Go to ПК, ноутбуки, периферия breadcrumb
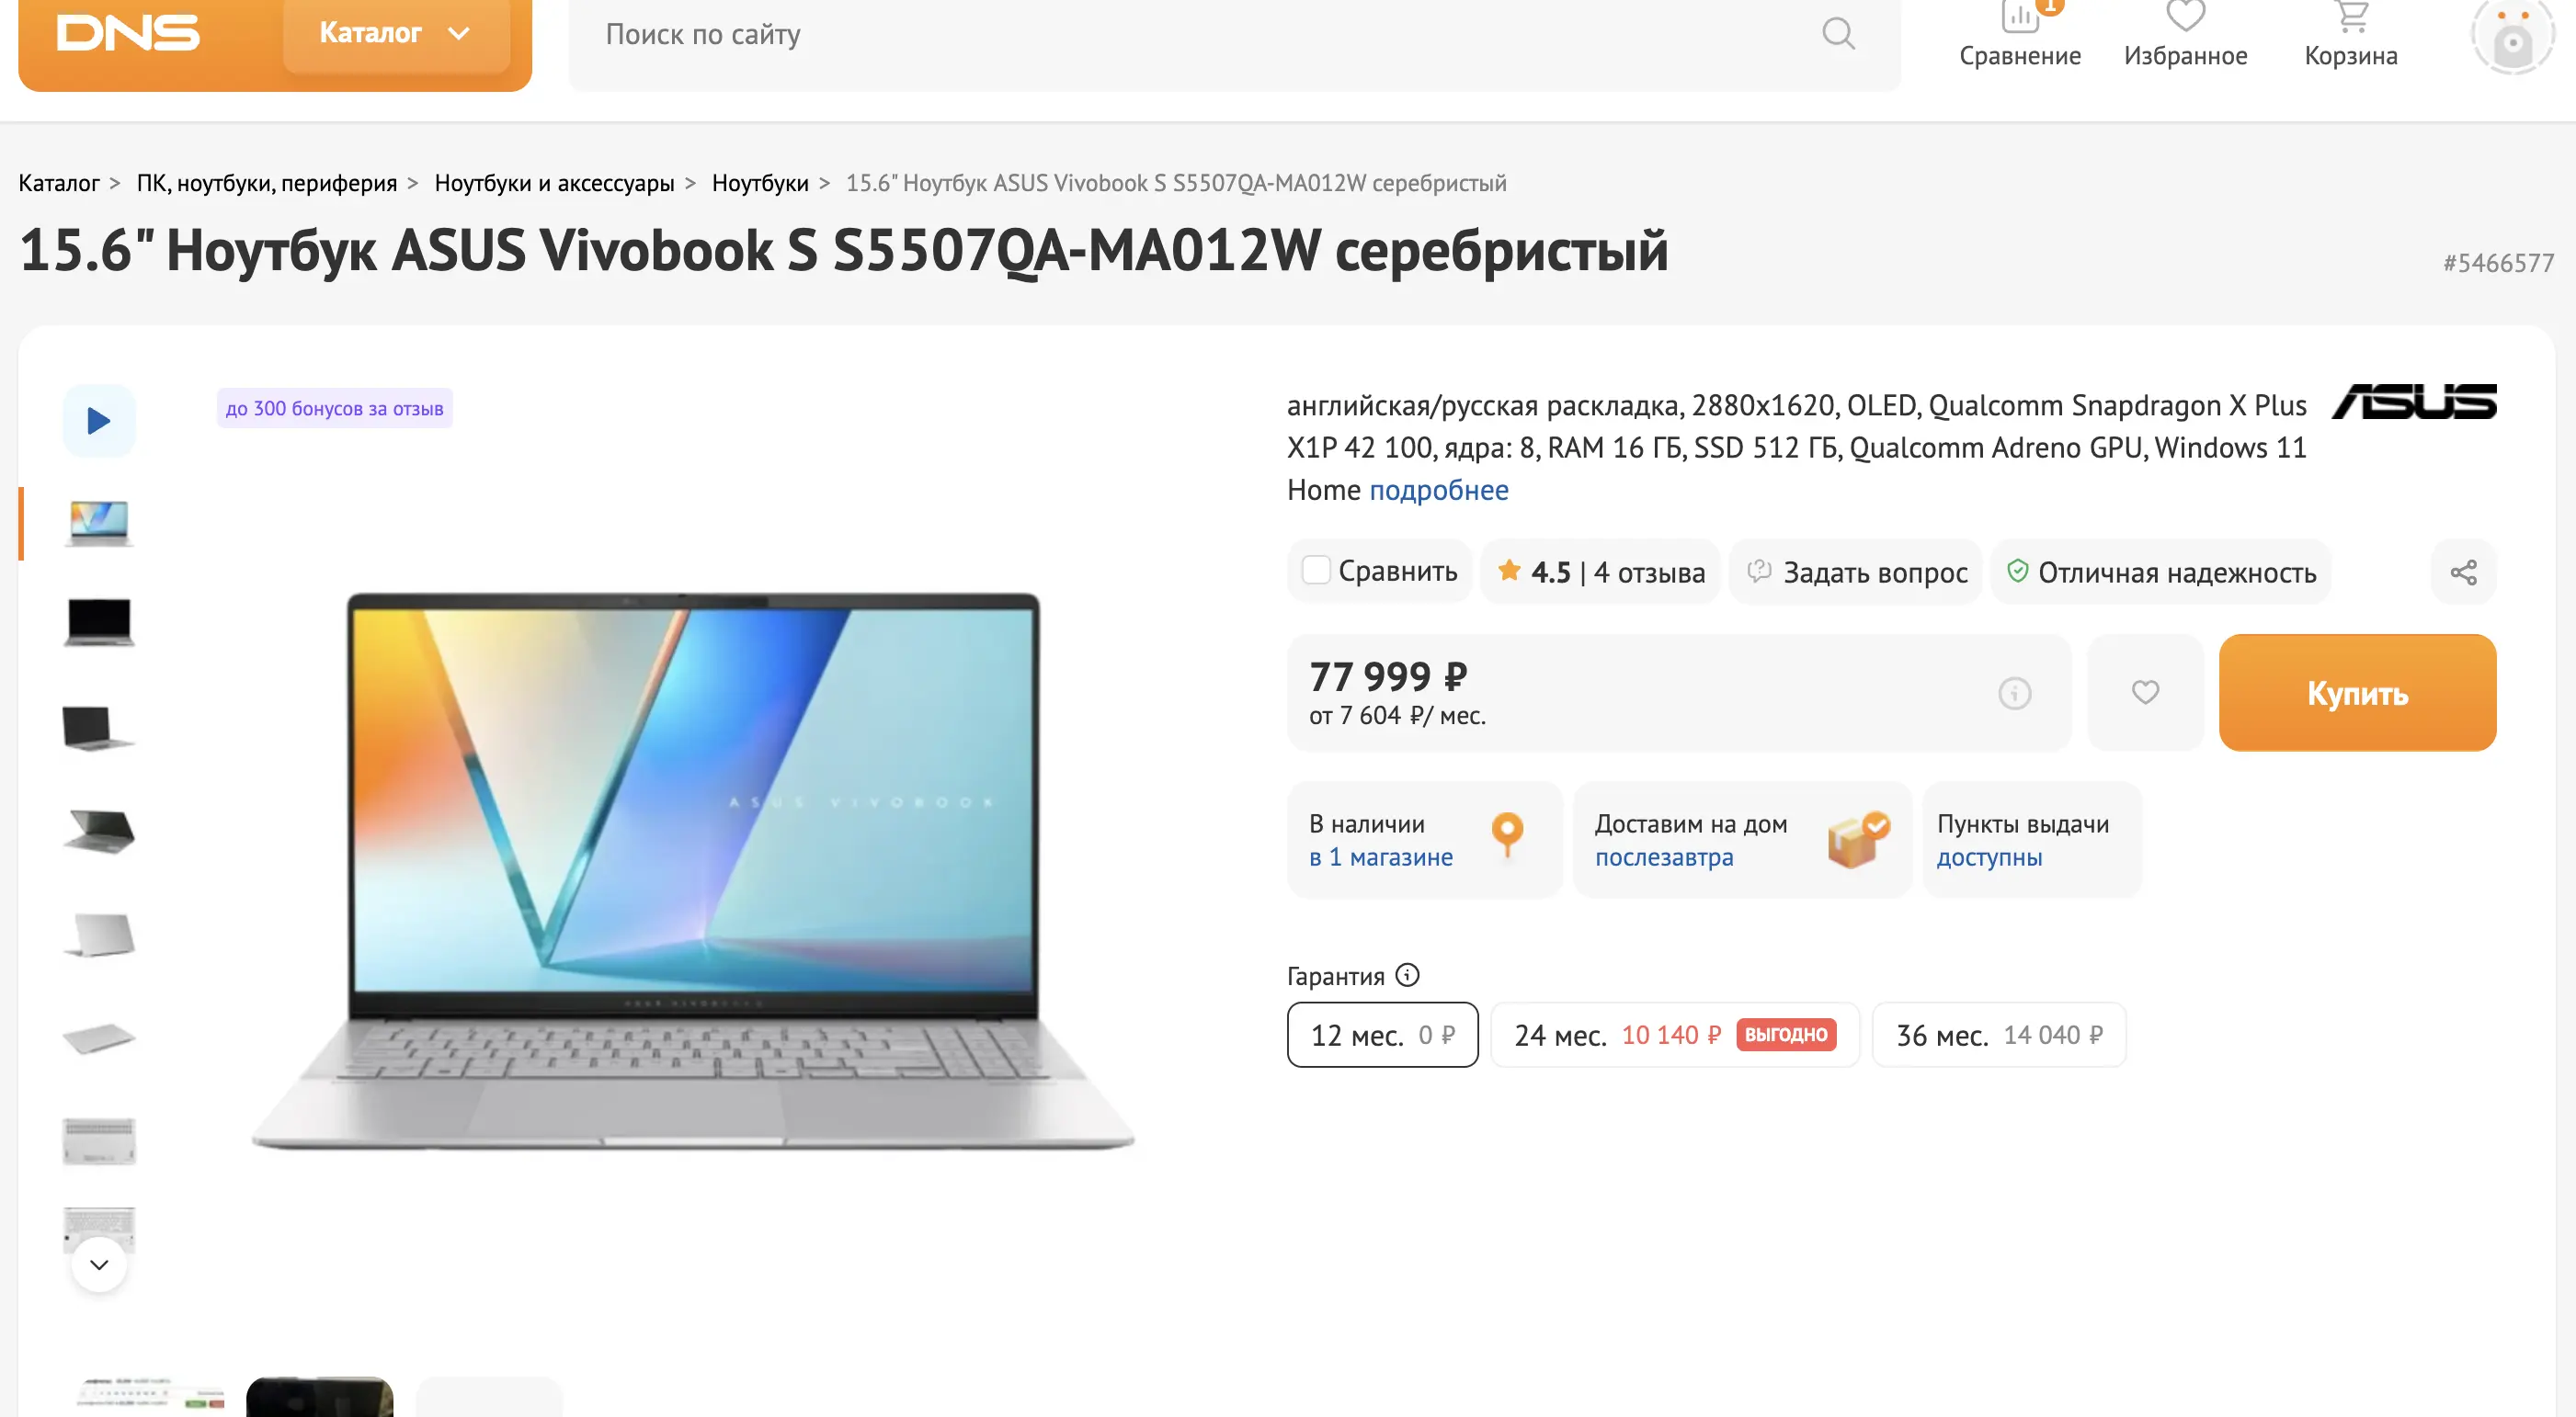Screen dimensions: 2576x1417 (x=266, y=184)
